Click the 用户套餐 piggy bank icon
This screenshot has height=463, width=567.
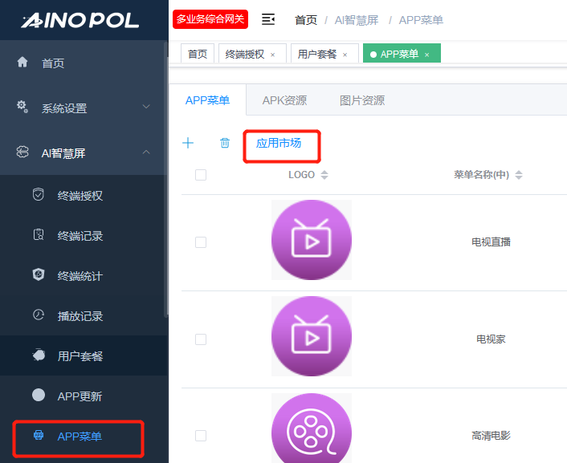click(39, 355)
